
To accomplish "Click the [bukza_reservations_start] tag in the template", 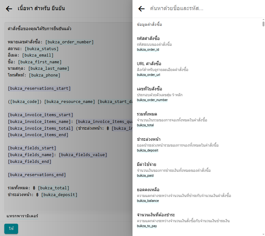I will [x=39, y=88].
